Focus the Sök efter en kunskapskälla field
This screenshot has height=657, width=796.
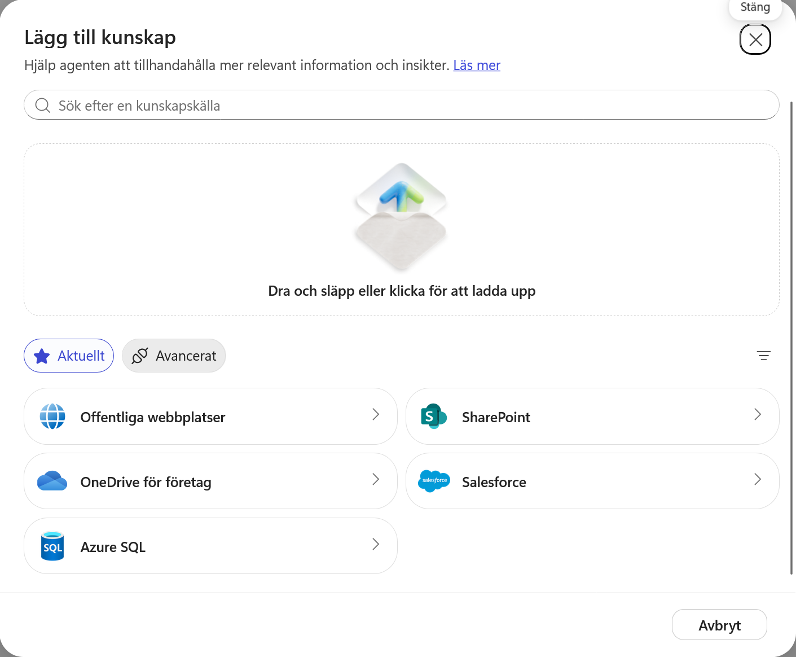402,105
